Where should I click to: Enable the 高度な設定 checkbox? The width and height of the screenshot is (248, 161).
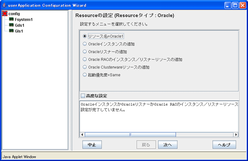pos(83,96)
